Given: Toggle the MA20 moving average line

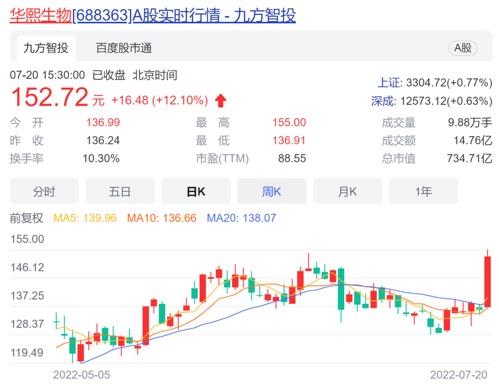Looking at the screenshot, I should [240, 217].
